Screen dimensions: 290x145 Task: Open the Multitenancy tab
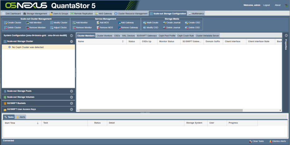point(196,13)
